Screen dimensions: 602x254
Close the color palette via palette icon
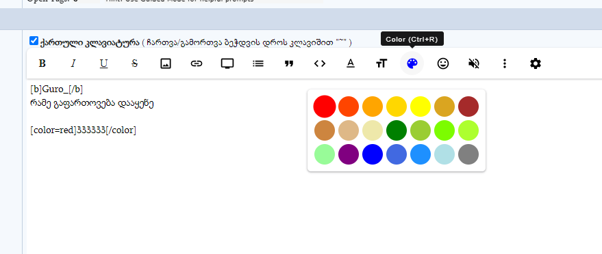pyautogui.click(x=412, y=63)
